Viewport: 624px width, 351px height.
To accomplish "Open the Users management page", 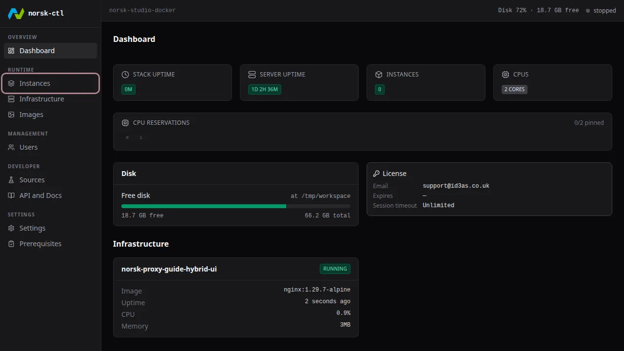I will pyautogui.click(x=50, y=147).
